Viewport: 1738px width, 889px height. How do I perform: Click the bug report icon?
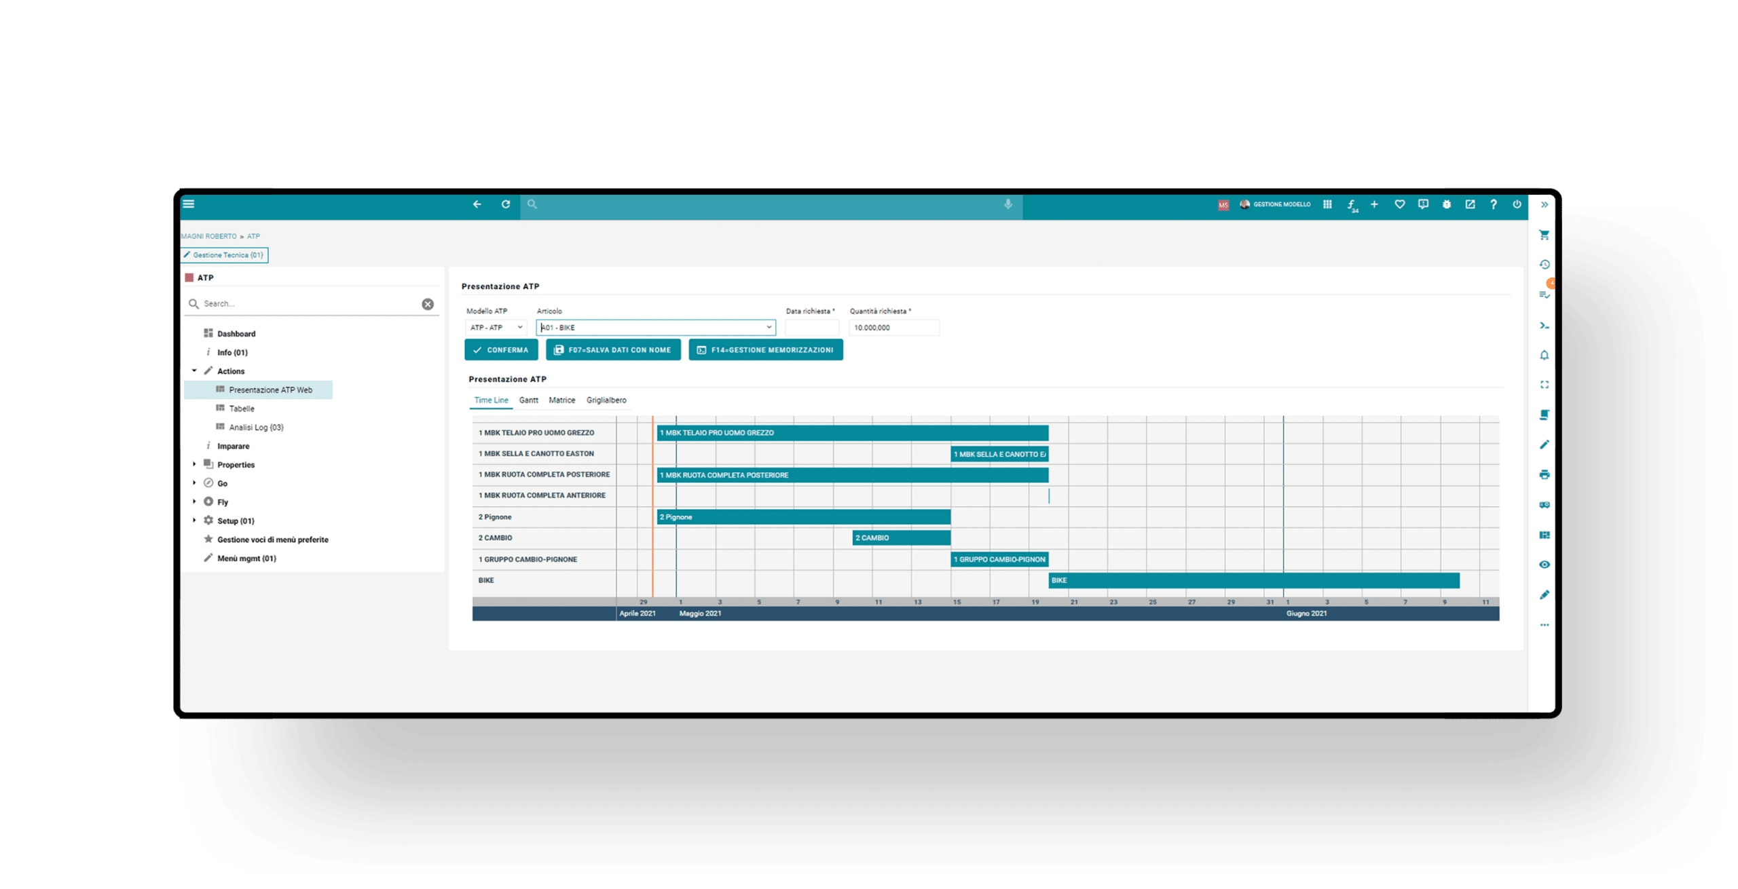click(x=1446, y=204)
